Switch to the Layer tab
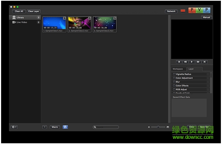 point(195,69)
